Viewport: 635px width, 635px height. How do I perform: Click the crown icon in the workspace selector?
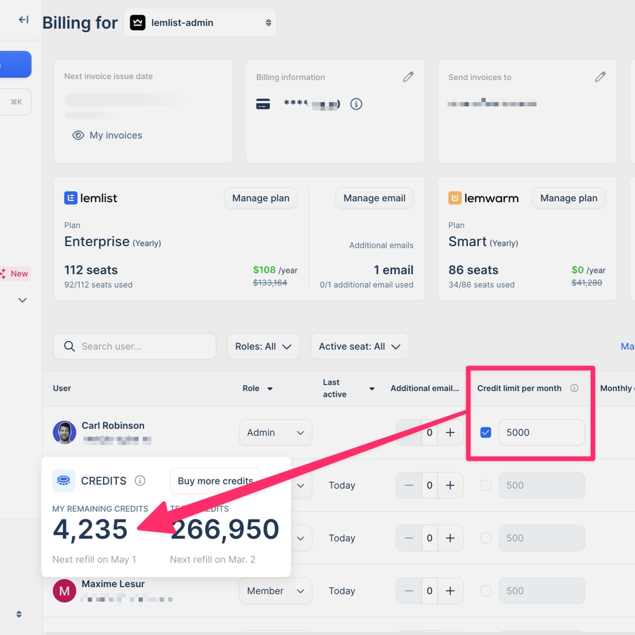[x=137, y=22]
